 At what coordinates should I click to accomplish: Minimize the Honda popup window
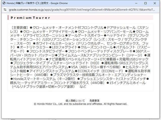(x=134, y=3)
